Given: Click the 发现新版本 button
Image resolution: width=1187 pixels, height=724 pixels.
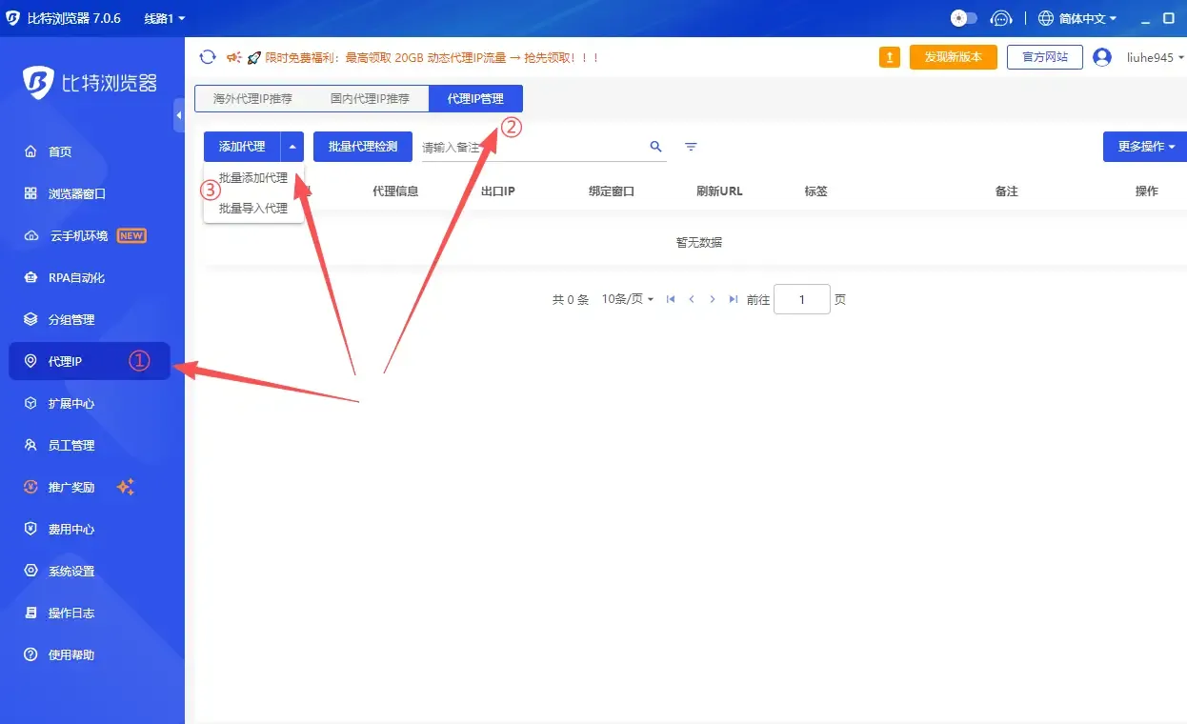Looking at the screenshot, I should point(953,57).
